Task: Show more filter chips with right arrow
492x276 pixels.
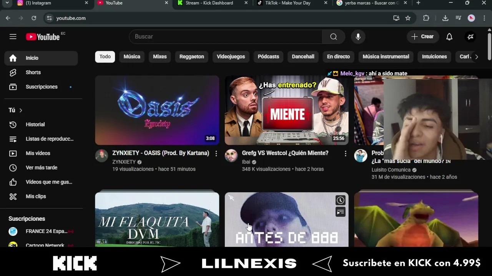Action: tap(476, 57)
